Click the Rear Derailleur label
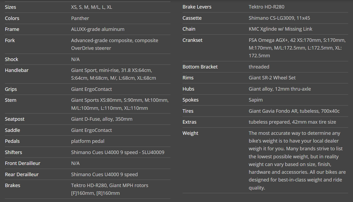This screenshot has width=353, height=202. 22,175
